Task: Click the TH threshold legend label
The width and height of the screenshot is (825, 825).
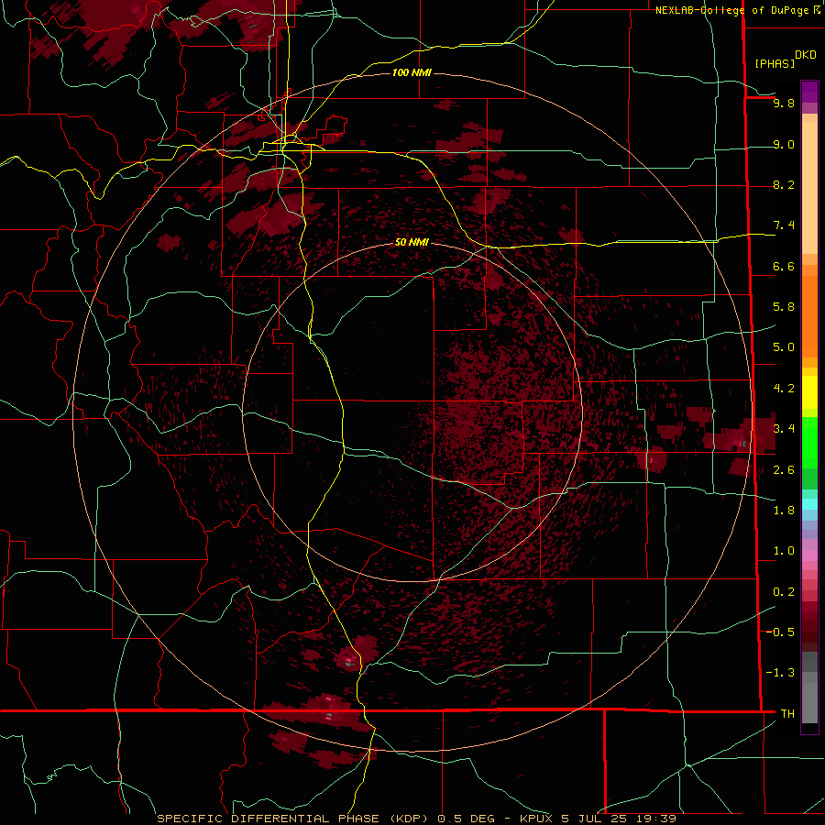Action: [787, 714]
